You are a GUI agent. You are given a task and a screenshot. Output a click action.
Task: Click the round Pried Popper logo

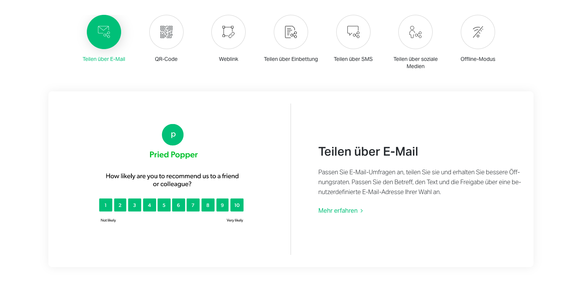pos(173,134)
